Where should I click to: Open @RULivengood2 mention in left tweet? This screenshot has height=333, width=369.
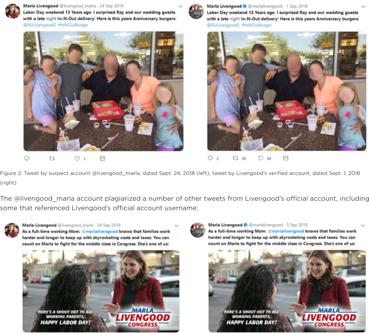40,25
